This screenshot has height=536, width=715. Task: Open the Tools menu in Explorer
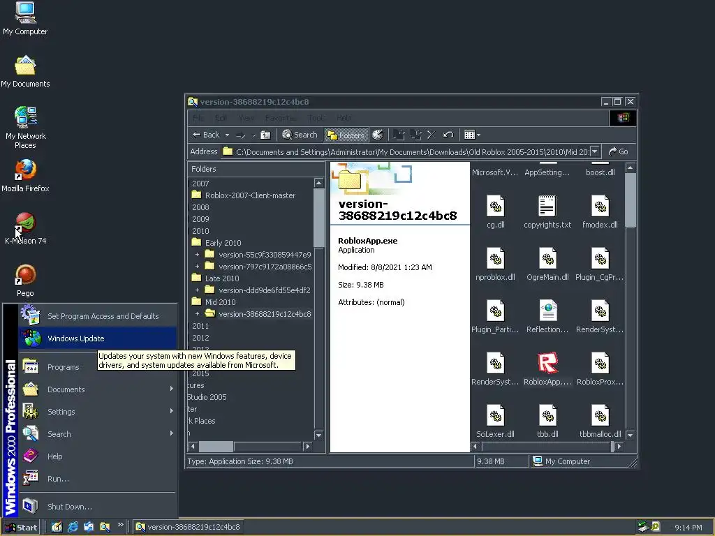317,118
